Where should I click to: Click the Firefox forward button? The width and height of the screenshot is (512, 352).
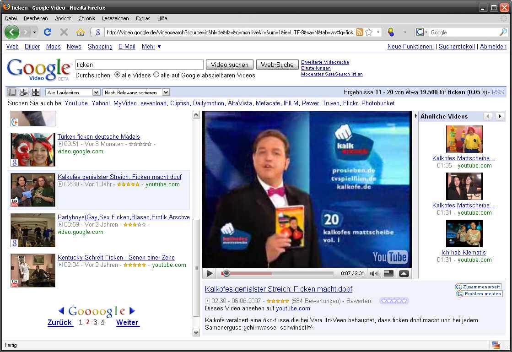point(26,32)
